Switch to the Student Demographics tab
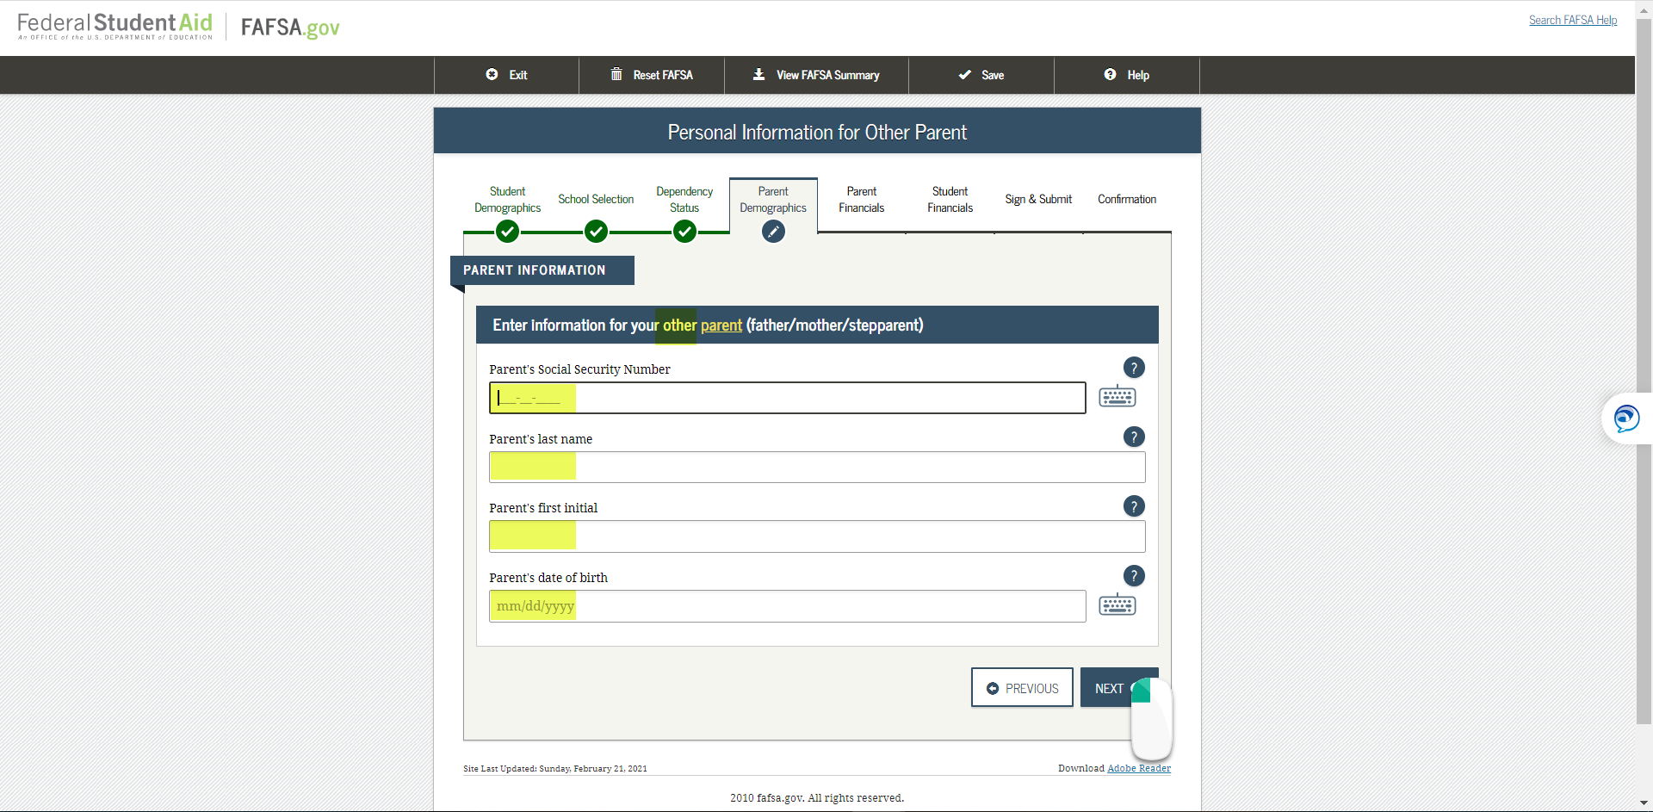 tap(507, 200)
